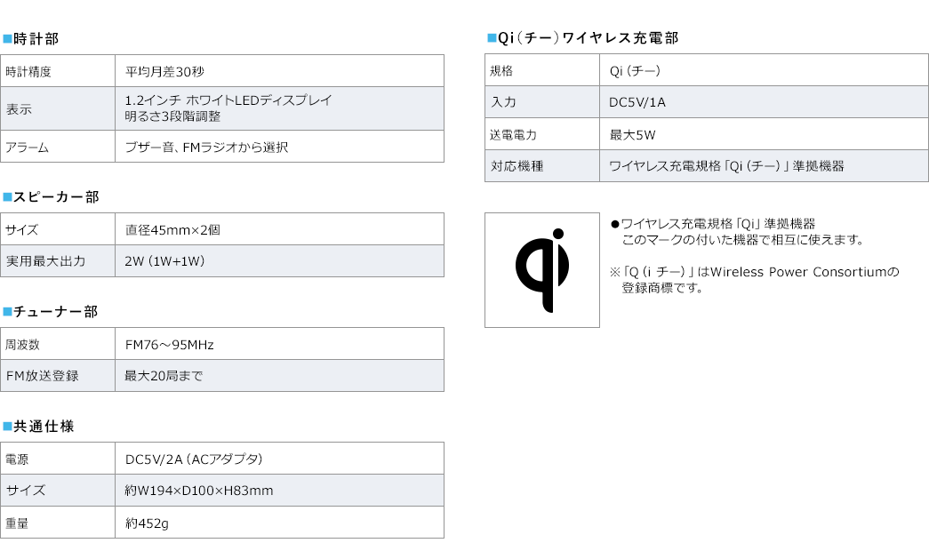This screenshot has width=929, height=551.
Task: Click the DC5V/2A (ACアダプタ) power cell
Action: [280, 459]
